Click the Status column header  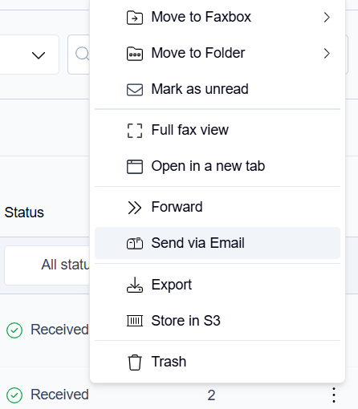pyautogui.click(x=24, y=213)
